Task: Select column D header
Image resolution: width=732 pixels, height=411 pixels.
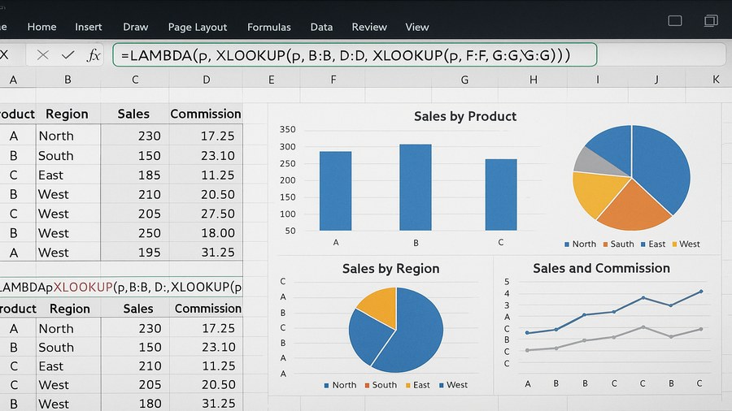Action: (x=206, y=80)
